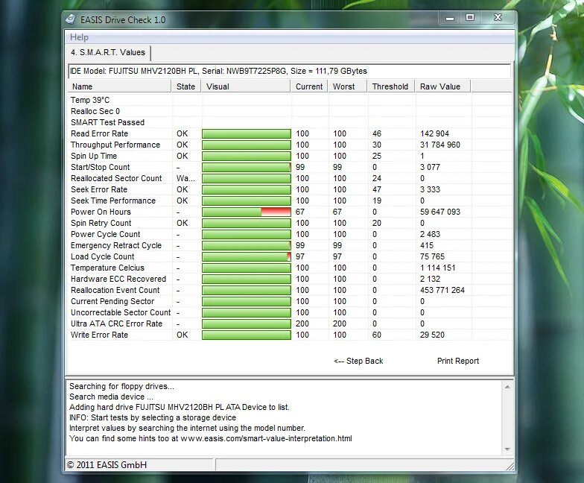Select the Spin Retry Count row name
This screenshot has height=483, width=584.
point(101,223)
